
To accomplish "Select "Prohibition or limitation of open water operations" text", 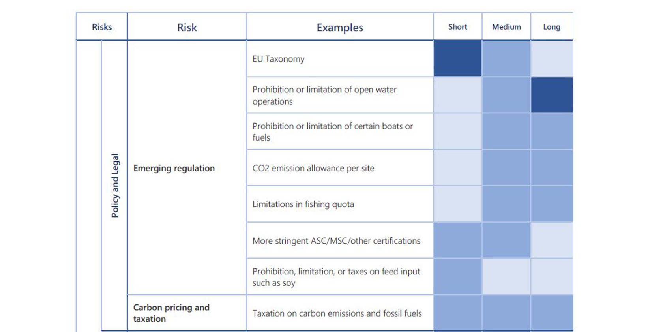I will tap(324, 95).
